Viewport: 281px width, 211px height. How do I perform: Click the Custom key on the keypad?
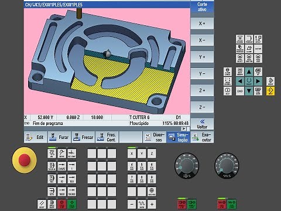coord(258,49)
